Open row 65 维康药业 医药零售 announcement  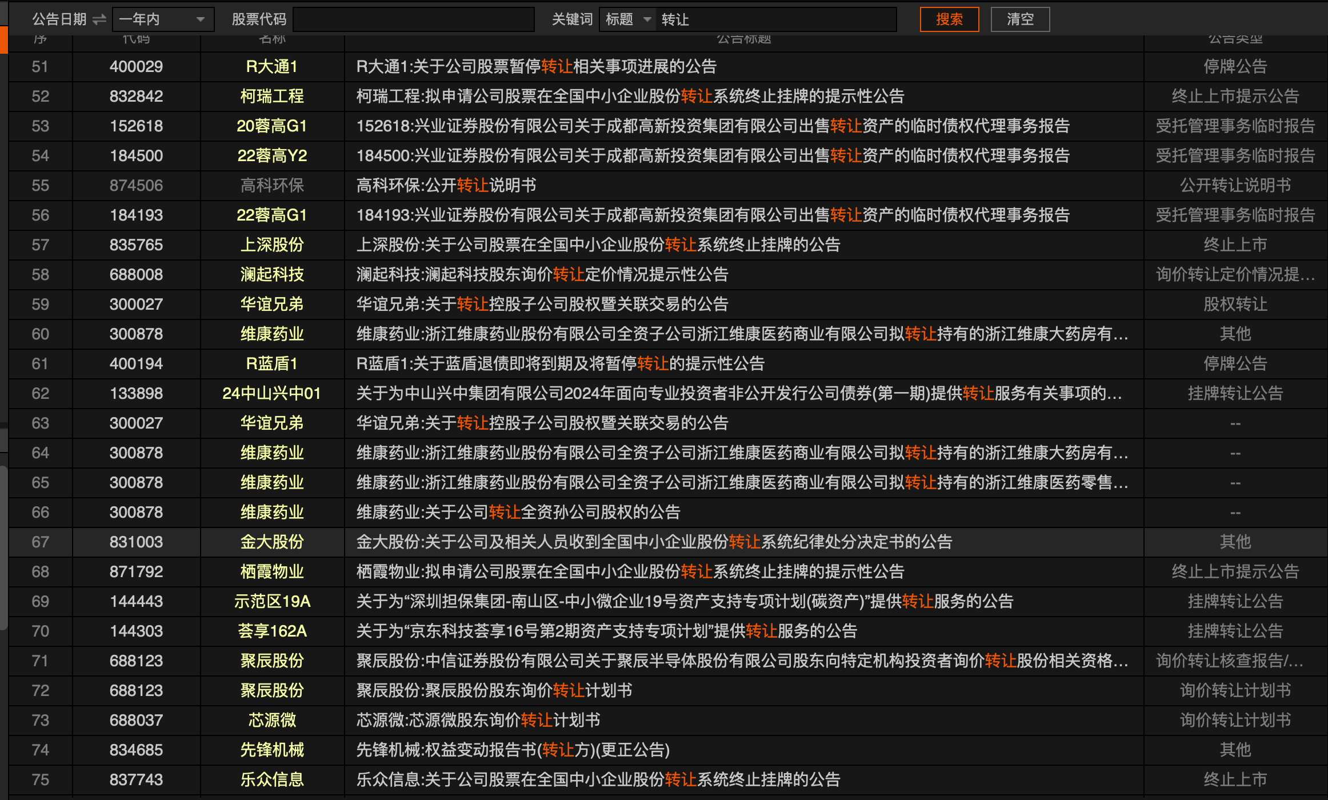pyautogui.click(x=742, y=482)
